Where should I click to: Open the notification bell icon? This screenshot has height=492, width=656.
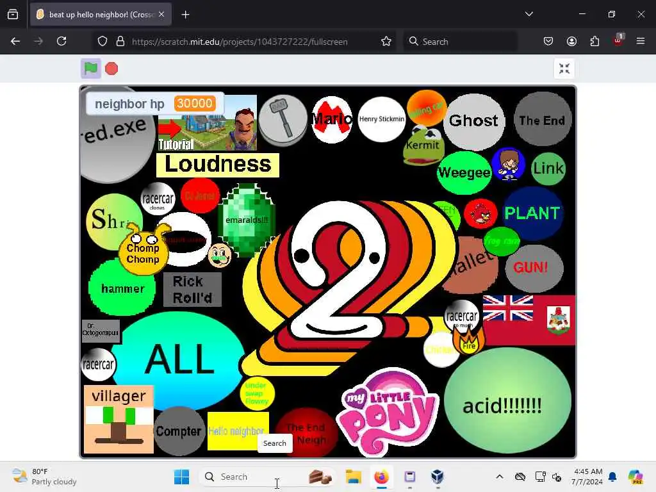tap(612, 477)
